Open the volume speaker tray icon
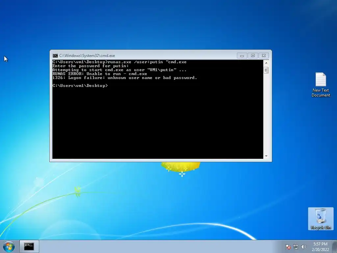 (x=303, y=247)
